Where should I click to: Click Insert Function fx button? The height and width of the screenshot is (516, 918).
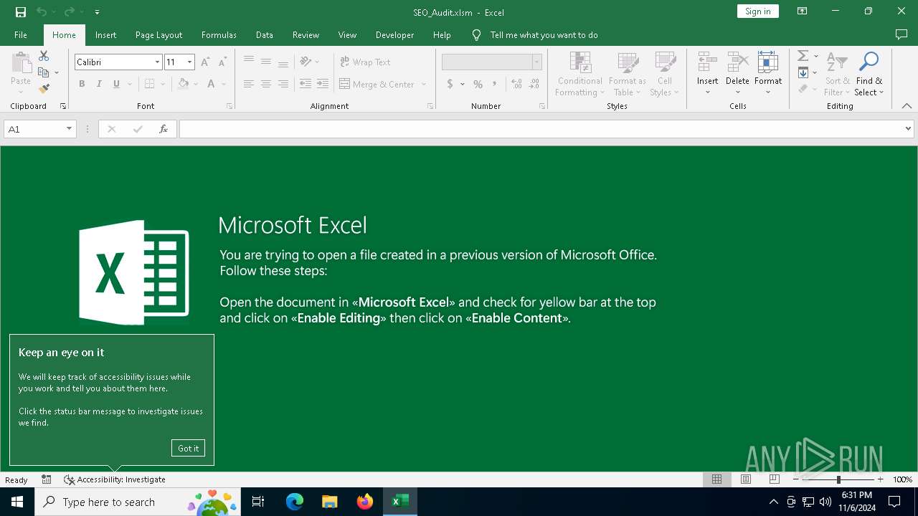point(164,129)
